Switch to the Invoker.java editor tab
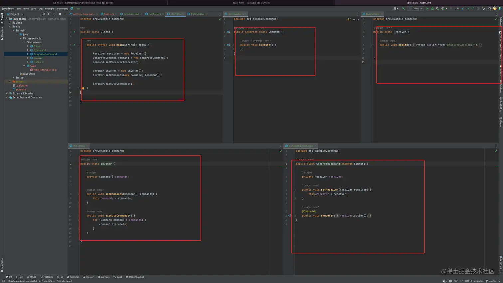Screen dimensions: 503x283 click(154, 14)
